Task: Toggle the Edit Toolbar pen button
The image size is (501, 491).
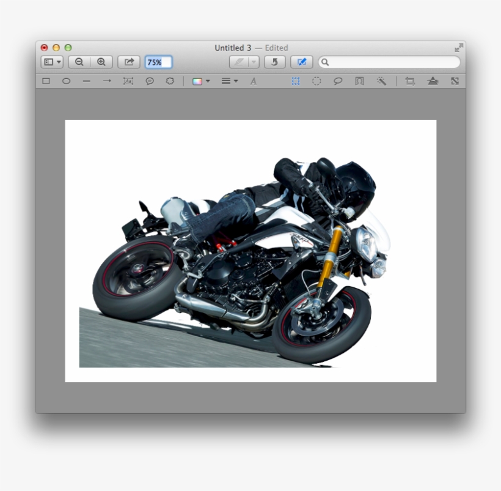Action: click(x=301, y=62)
